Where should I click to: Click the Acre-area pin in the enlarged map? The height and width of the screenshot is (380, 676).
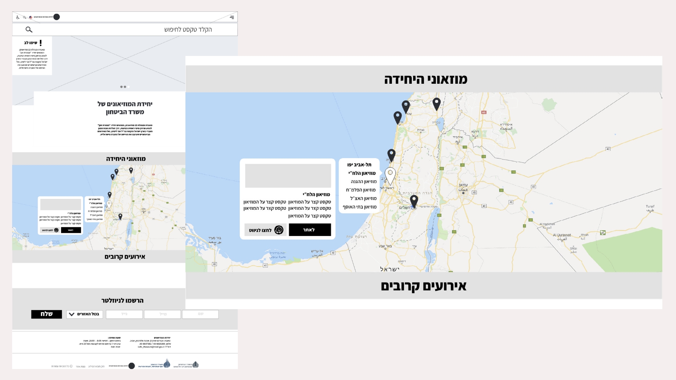click(406, 106)
